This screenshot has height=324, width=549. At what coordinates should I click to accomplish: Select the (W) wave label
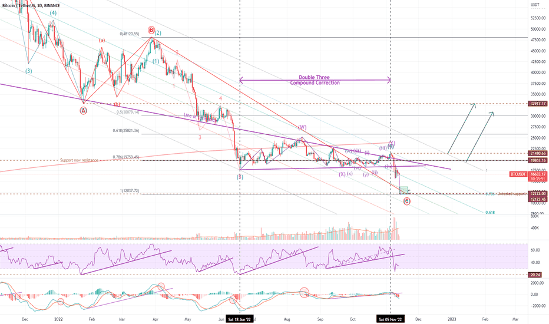302,127
